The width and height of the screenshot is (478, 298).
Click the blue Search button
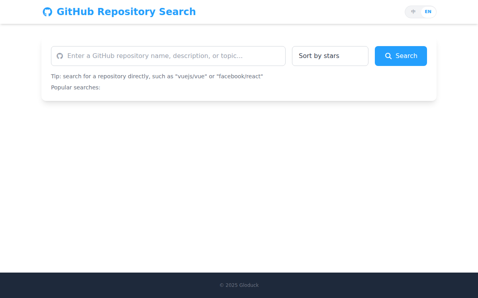click(x=401, y=56)
